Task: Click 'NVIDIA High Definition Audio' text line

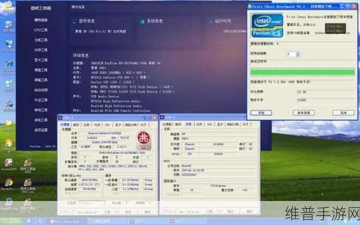Action: point(115,101)
